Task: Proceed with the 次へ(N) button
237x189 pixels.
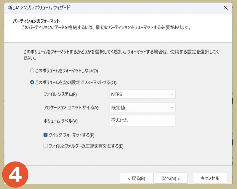Action: (170, 178)
